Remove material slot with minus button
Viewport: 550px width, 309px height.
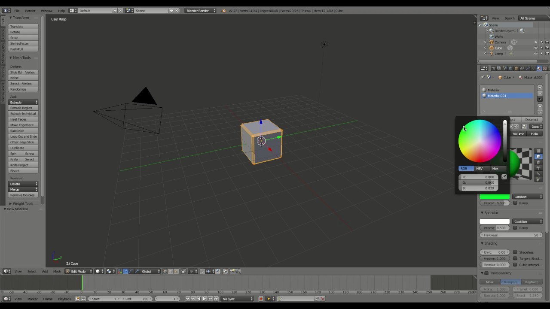[540, 93]
